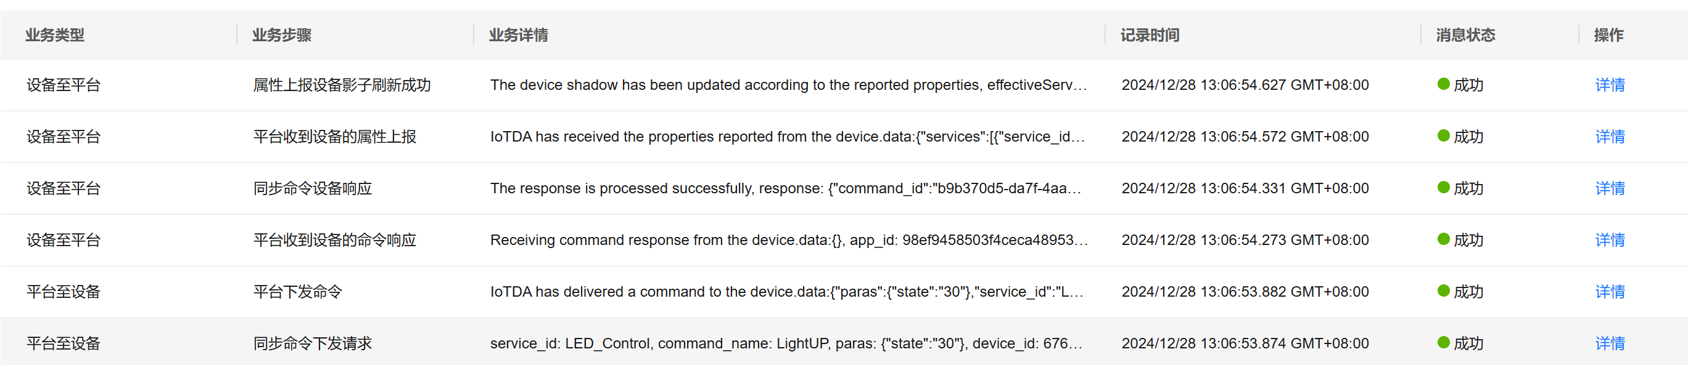Click the green status dot in the 13:06:54.331 row
The width and height of the screenshot is (1688, 365).
tap(1443, 187)
